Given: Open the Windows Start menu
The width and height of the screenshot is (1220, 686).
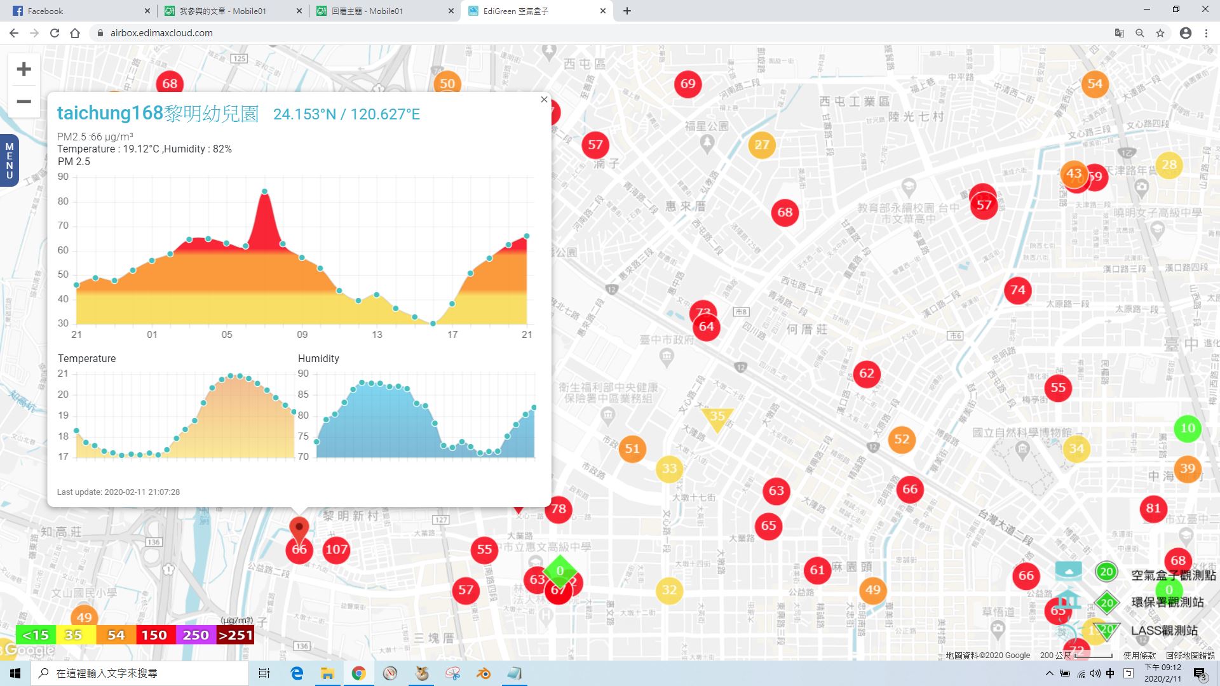Looking at the screenshot, I should click(15, 673).
